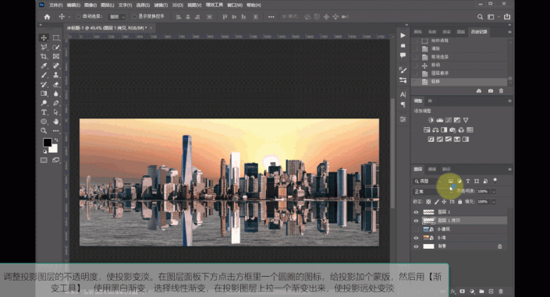
Task: Open the 类型 layer filter dropdown
Action: (428, 182)
